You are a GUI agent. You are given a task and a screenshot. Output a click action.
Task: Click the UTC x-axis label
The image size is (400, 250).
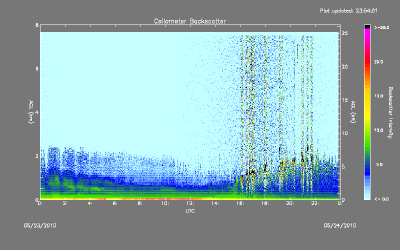[190, 210]
